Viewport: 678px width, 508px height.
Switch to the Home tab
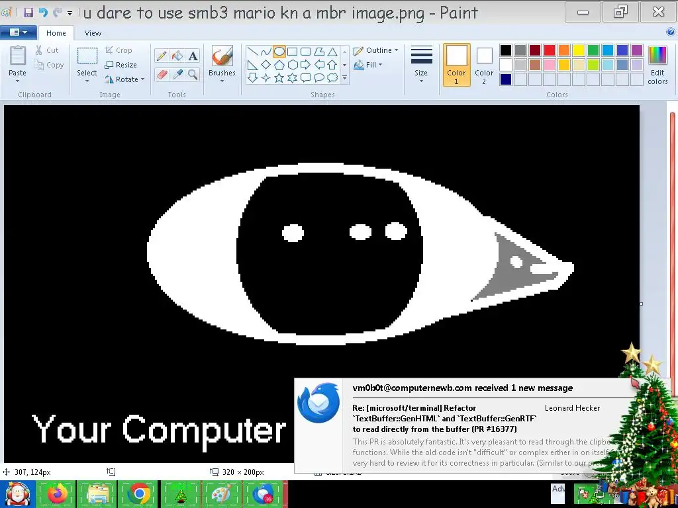(56, 33)
